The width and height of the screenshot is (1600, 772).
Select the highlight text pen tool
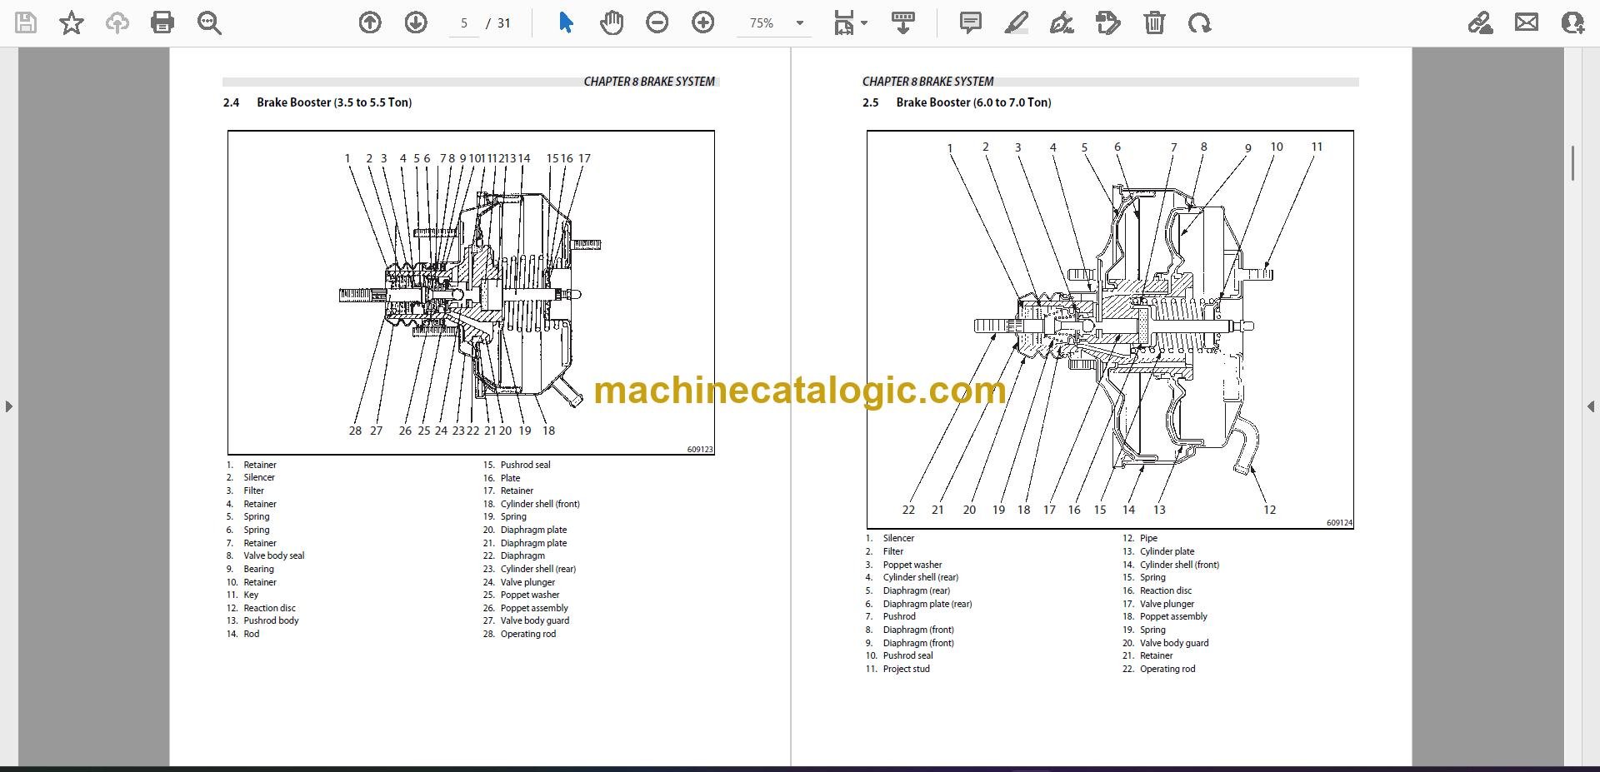(1016, 22)
